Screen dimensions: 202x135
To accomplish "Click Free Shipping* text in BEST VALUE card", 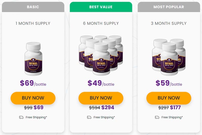I will [x=104, y=117].
